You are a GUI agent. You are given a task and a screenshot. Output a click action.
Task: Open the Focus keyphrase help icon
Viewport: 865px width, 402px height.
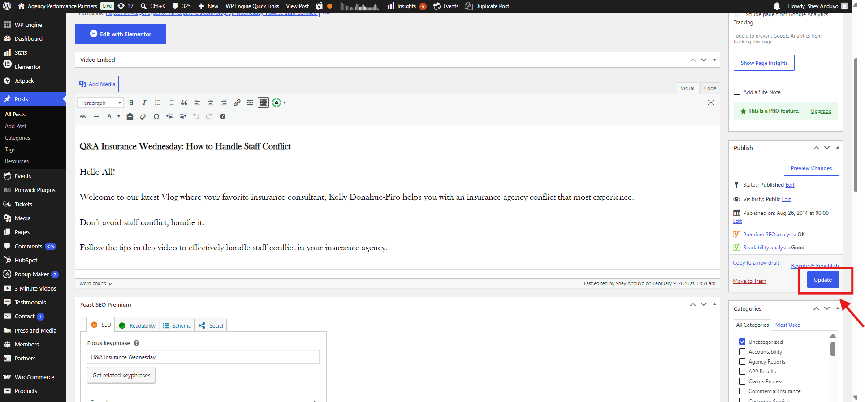pos(137,343)
